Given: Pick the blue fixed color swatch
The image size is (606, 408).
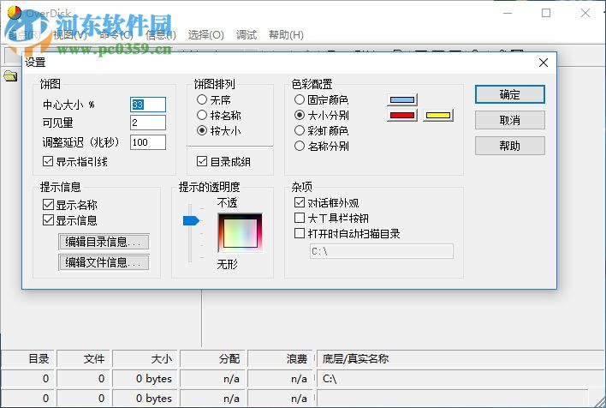Looking at the screenshot, I should click(x=402, y=100).
